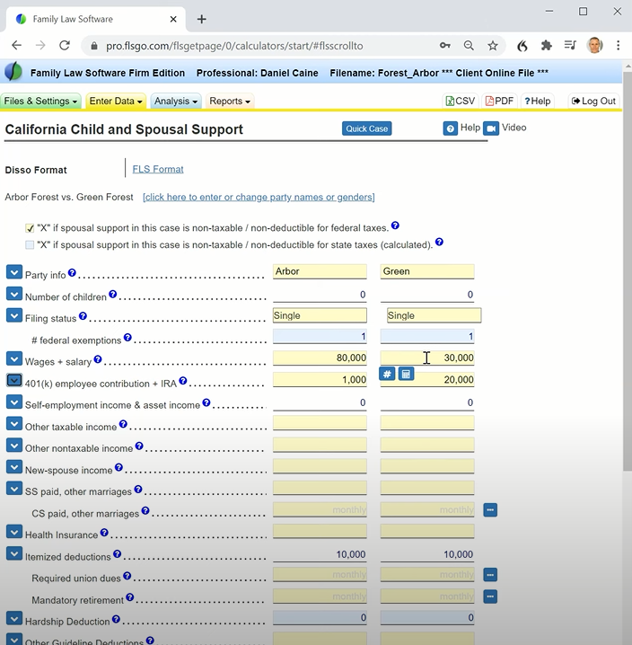
Task: Click Green's Wages + salary field
Action: 427,358
